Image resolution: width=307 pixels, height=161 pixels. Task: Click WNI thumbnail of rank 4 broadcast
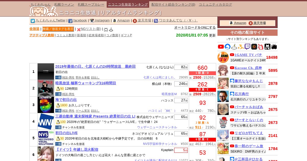point(46,121)
